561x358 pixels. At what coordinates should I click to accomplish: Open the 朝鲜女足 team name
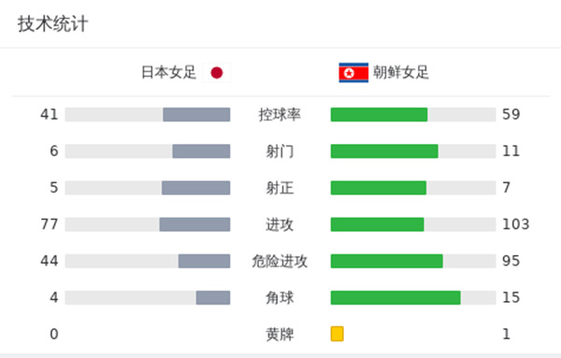(x=401, y=73)
